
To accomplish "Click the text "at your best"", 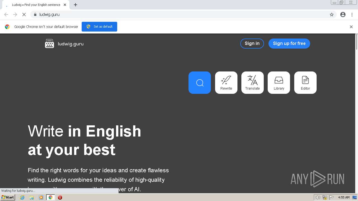I will click(72, 150).
